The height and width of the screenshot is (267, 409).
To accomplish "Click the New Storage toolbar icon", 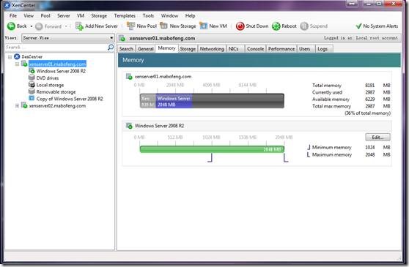I will click(x=163, y=26).
